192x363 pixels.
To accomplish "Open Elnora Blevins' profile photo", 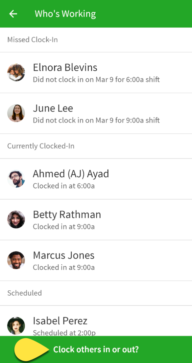I will [16, 73].
